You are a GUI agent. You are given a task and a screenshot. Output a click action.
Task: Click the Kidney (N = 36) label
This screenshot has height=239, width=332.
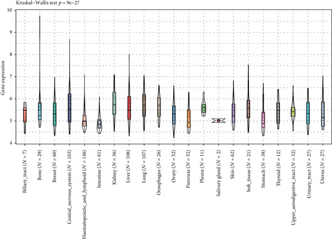(x=114, y=168)
